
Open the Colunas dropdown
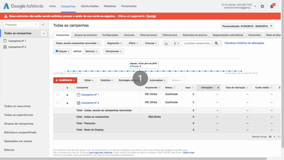tap(151, 43)
